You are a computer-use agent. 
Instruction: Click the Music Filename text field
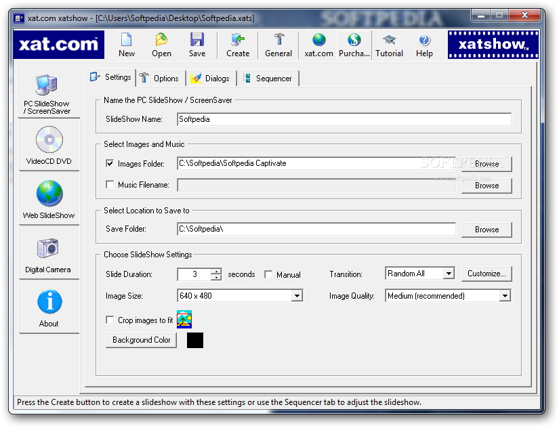pyautogui.click(x=316, y=185)
